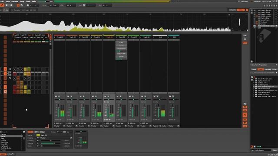Select Harri Radio Beeps.xrni in file list

point(265,87)
